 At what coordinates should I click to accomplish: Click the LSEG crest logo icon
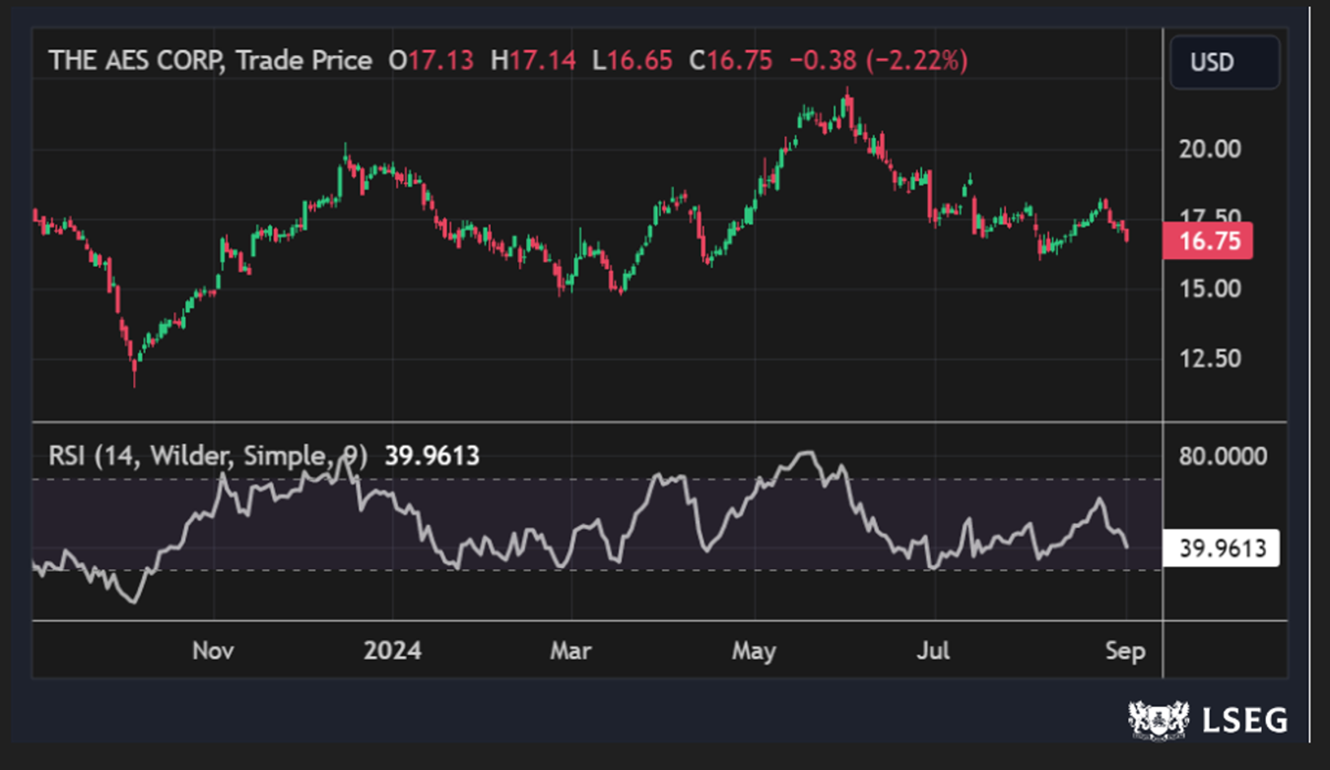1161,720
